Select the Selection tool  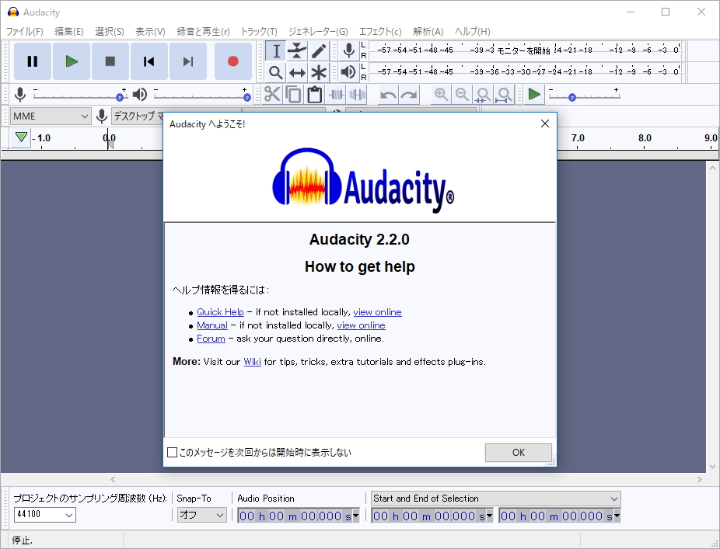tap(277, 51)
